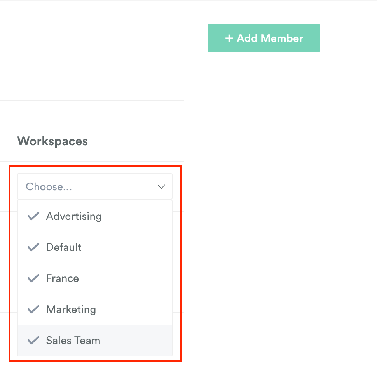Choose Marketing from the workspace list

click(x=95, y=309)
